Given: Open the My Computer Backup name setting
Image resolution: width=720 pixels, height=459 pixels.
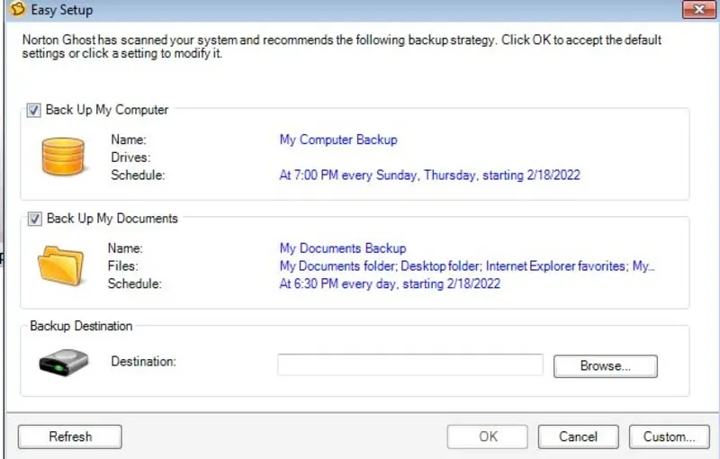Looking at the screenshot, I should pos(338,139).
